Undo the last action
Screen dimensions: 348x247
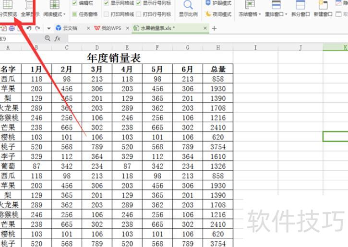29,28
